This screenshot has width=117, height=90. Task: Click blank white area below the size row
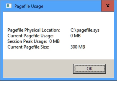[58, 54]
